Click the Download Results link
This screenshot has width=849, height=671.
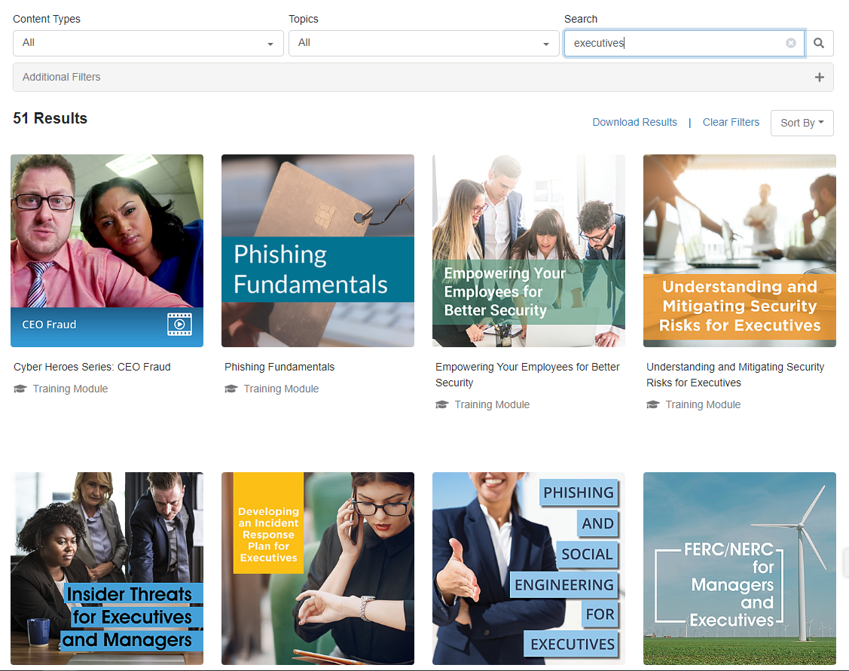[634, 122]
